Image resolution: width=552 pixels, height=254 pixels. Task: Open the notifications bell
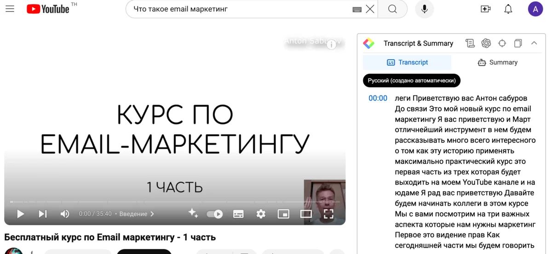508,9
